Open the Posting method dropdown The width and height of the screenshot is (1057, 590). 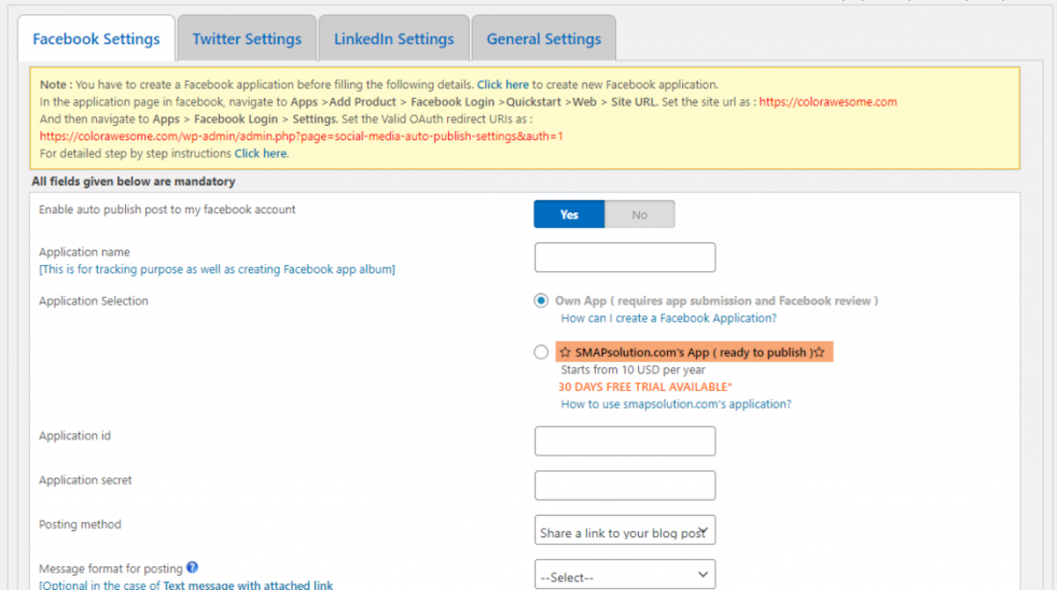point(625,530)
